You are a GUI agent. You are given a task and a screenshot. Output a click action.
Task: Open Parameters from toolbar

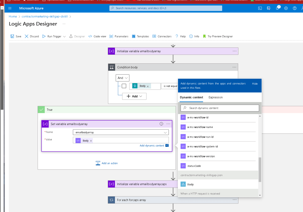(x=119, y=36)
